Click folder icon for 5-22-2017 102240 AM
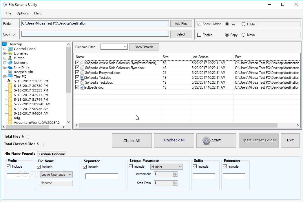Image resolution: width=303 pixels, height=202 pixels. tap(10, 104)
